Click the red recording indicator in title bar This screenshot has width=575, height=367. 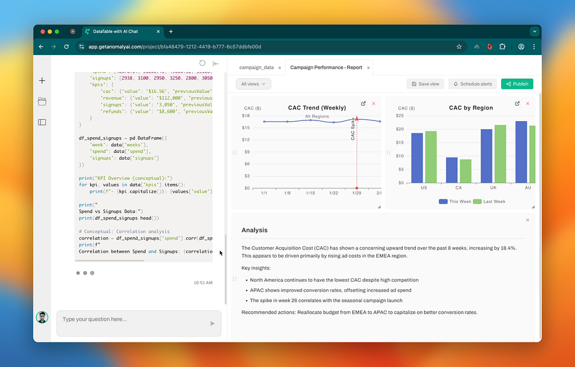(x=73, y=32)
